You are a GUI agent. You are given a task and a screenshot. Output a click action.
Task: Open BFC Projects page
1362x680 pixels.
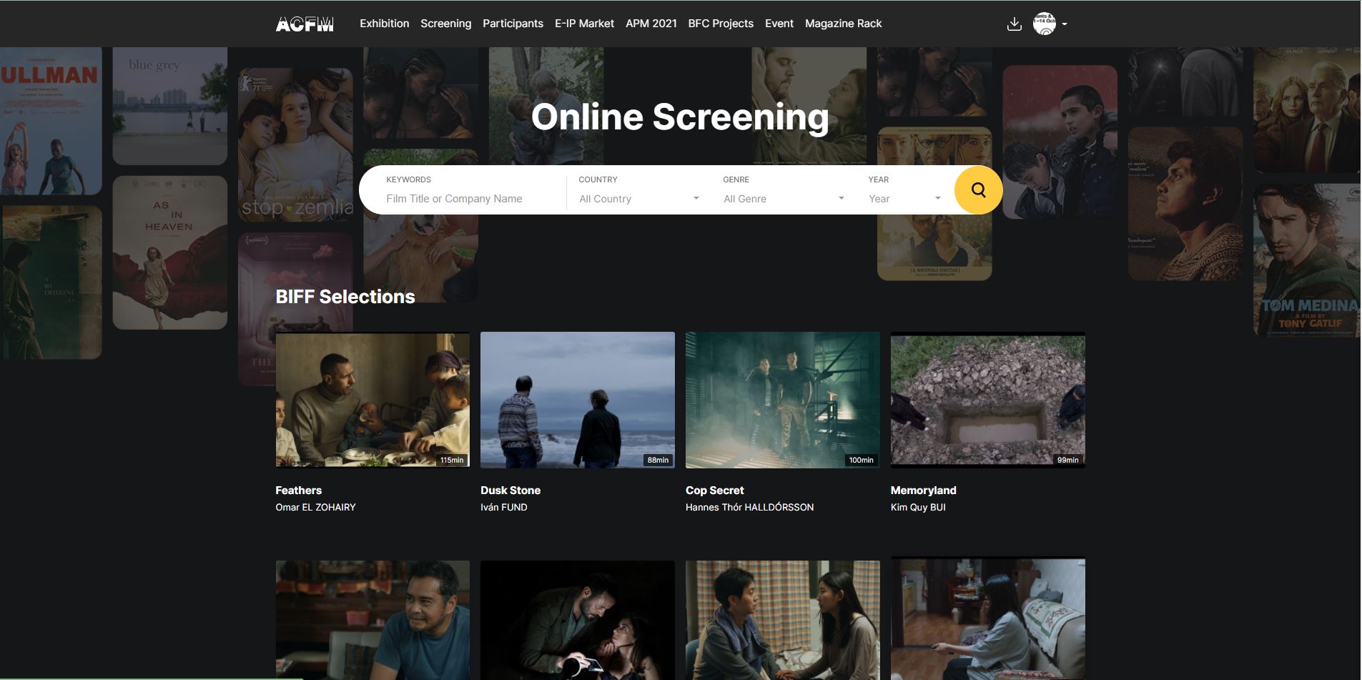[x=721, y=24]
